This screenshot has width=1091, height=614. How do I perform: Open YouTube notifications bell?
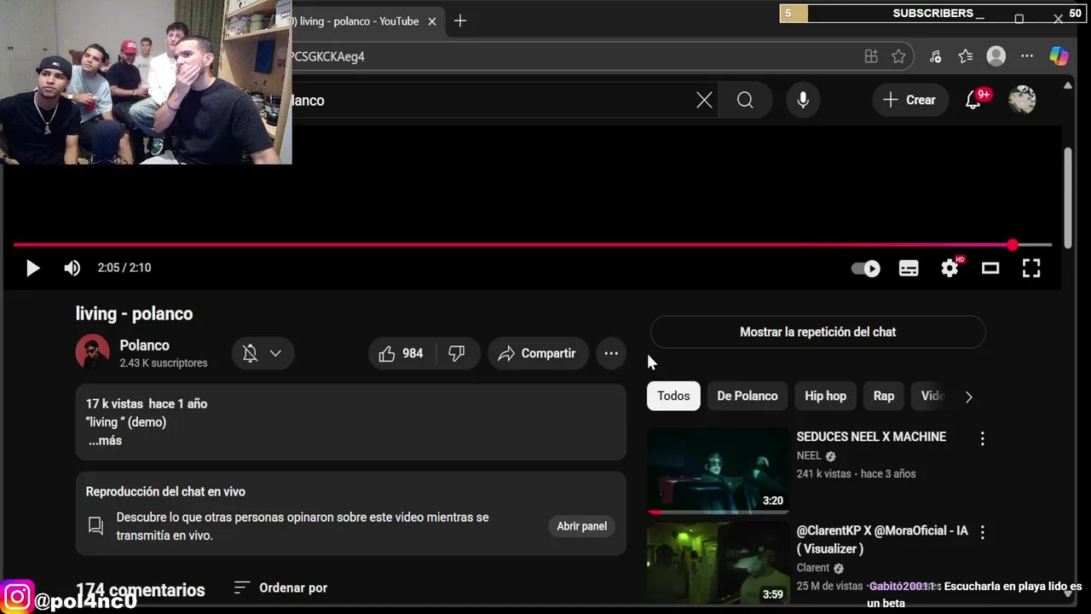(x=973, y=100)
